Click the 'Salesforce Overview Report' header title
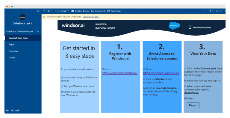Screen dimensions: 230x118 (105, 26)
